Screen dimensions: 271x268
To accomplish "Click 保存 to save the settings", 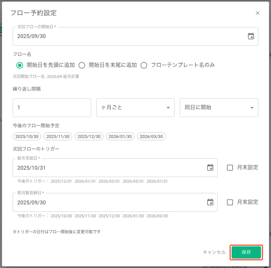I will point(246,252).
